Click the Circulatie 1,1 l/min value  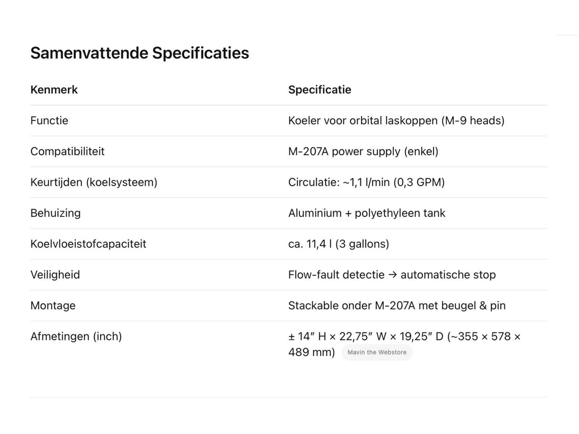(x=366, y=182)
